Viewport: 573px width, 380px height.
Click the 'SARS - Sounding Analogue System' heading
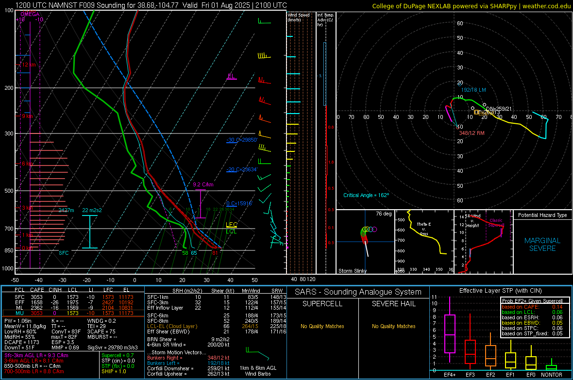[x=358, y=292]
